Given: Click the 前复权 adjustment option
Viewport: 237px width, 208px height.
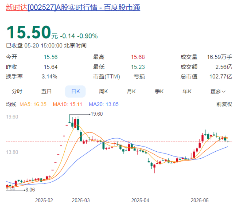Looking at the screenshot, I should [x=224, y=104].
